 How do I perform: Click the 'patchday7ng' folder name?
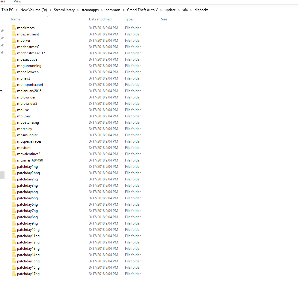(27, 211)
